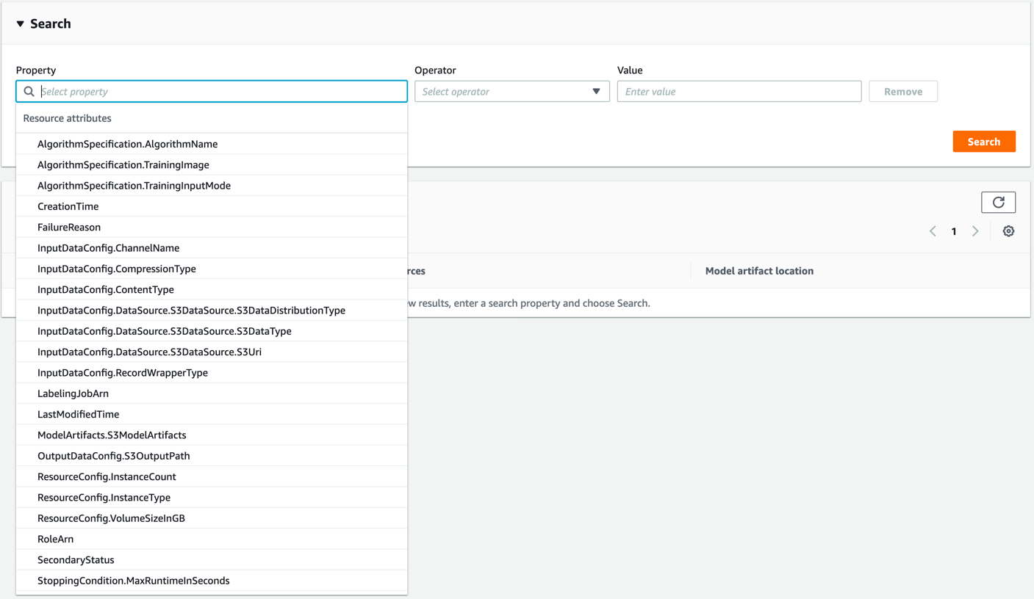Pick InputDataConfig.ContentType from the dropdown
The width and height of the screenshot is (1034, 599).
[x=106, y=290]
